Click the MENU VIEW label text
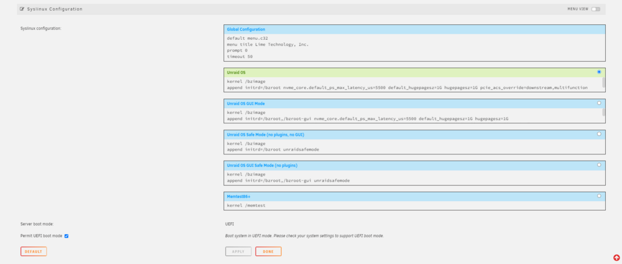The image size is (622, 264). point(578,9)
